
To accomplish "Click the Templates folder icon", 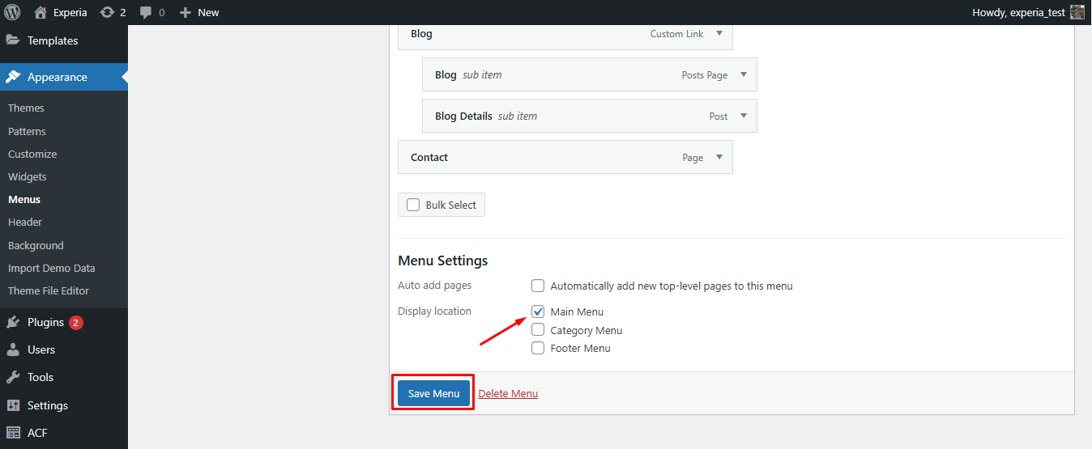I will [13, 40].
